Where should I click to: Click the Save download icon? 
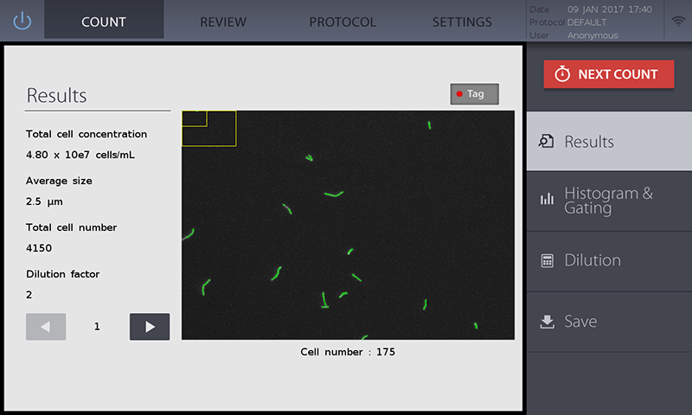(x=548, y=322)
